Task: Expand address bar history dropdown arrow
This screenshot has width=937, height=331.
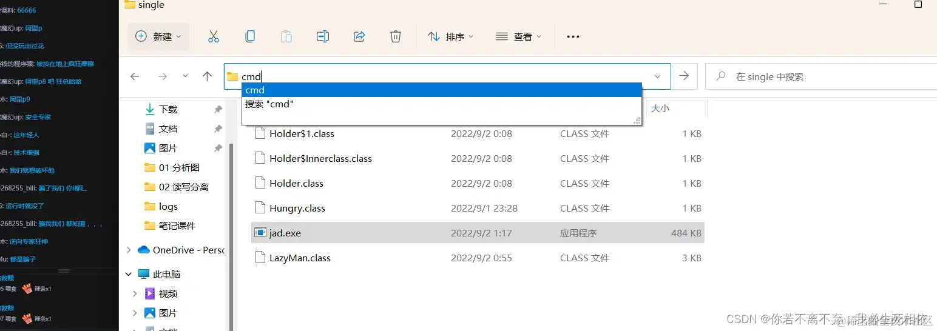Action: coord(657,76)
